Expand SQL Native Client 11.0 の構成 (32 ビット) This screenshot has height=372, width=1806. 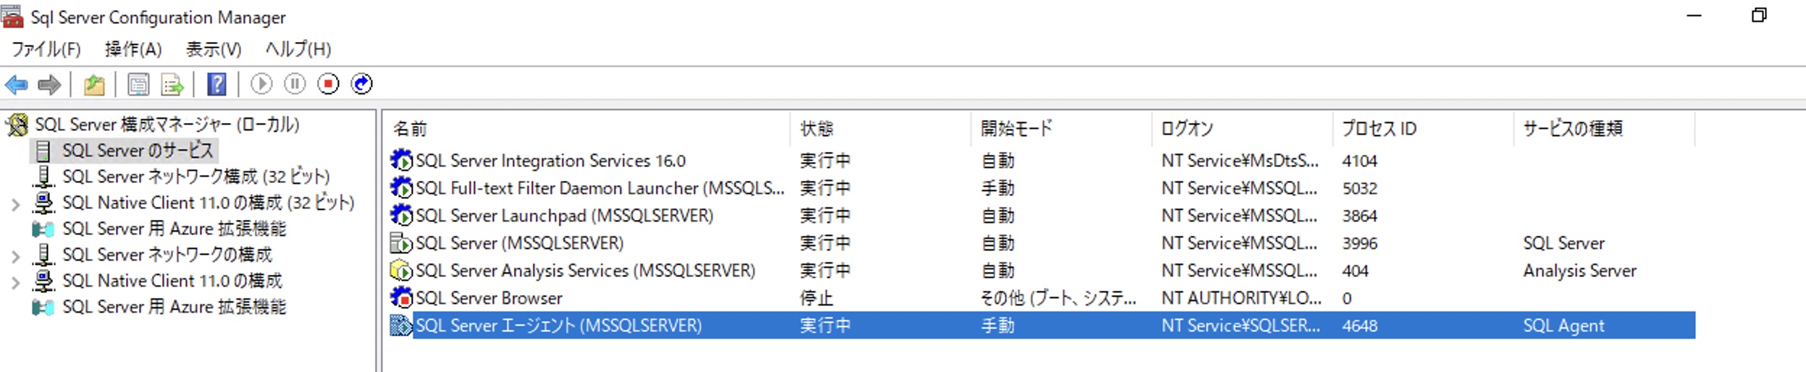[x=15, y=204]
